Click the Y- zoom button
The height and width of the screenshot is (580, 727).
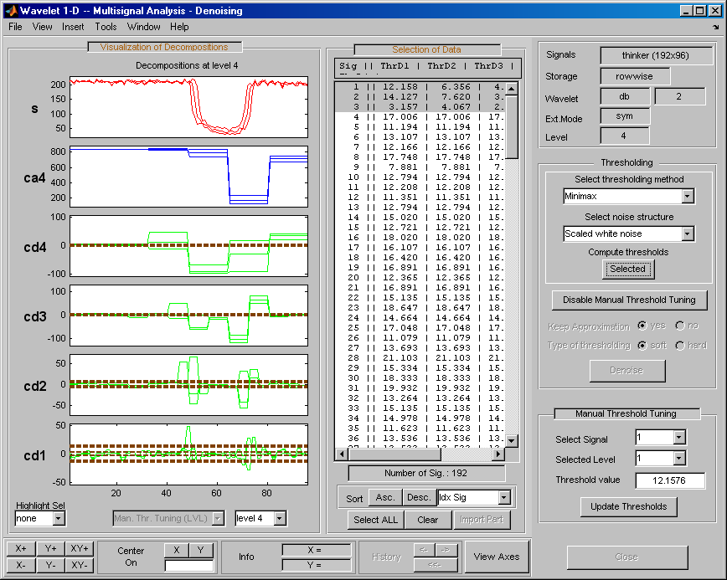[x=50, y=565]
